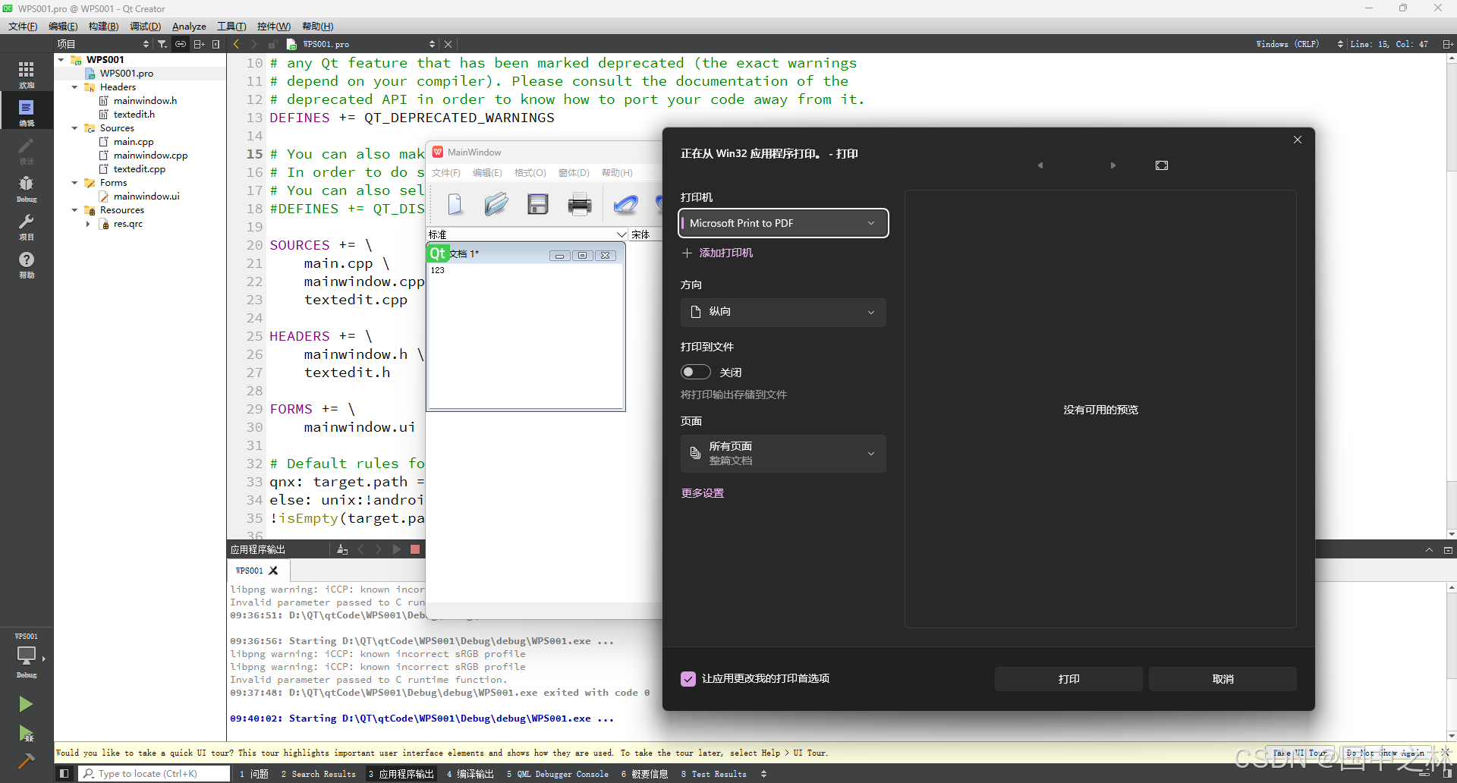Click the Print icon in MainWindow toolbar

pos(580,204)
